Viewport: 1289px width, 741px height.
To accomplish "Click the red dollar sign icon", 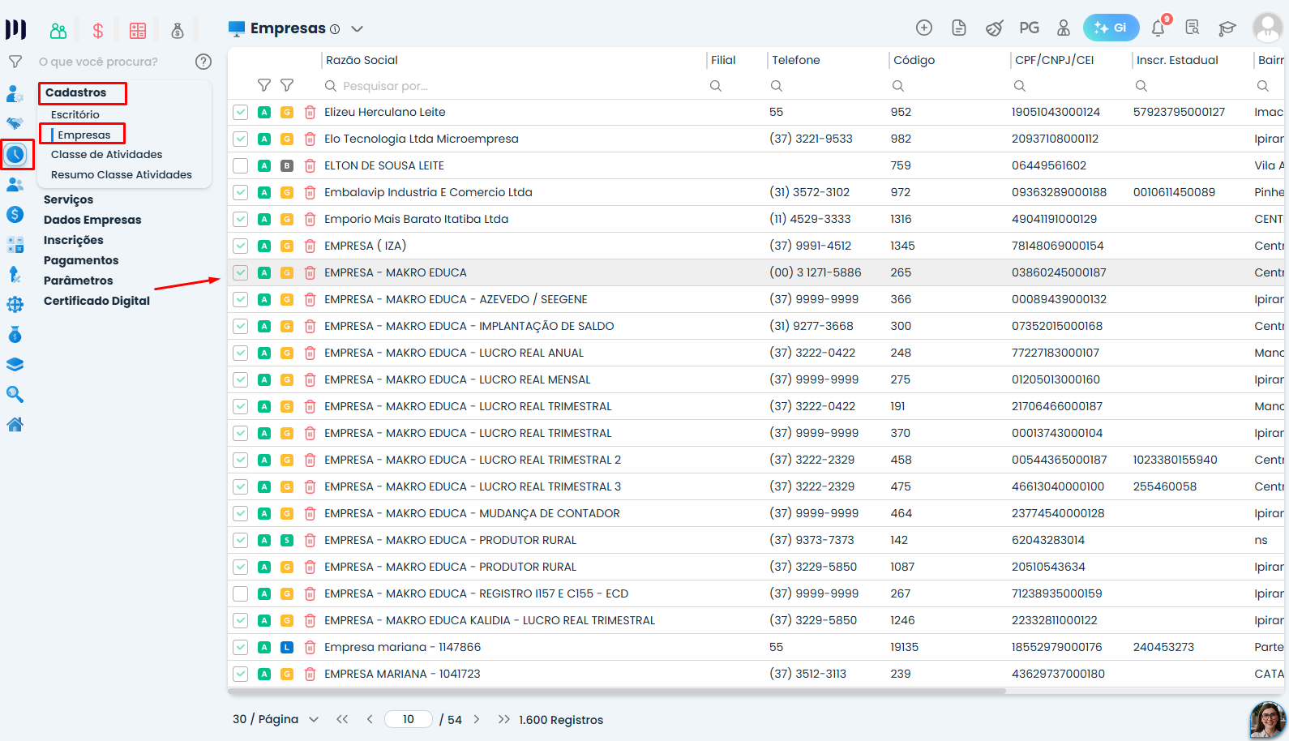I will pyautogui.click(x=98, y=31).
